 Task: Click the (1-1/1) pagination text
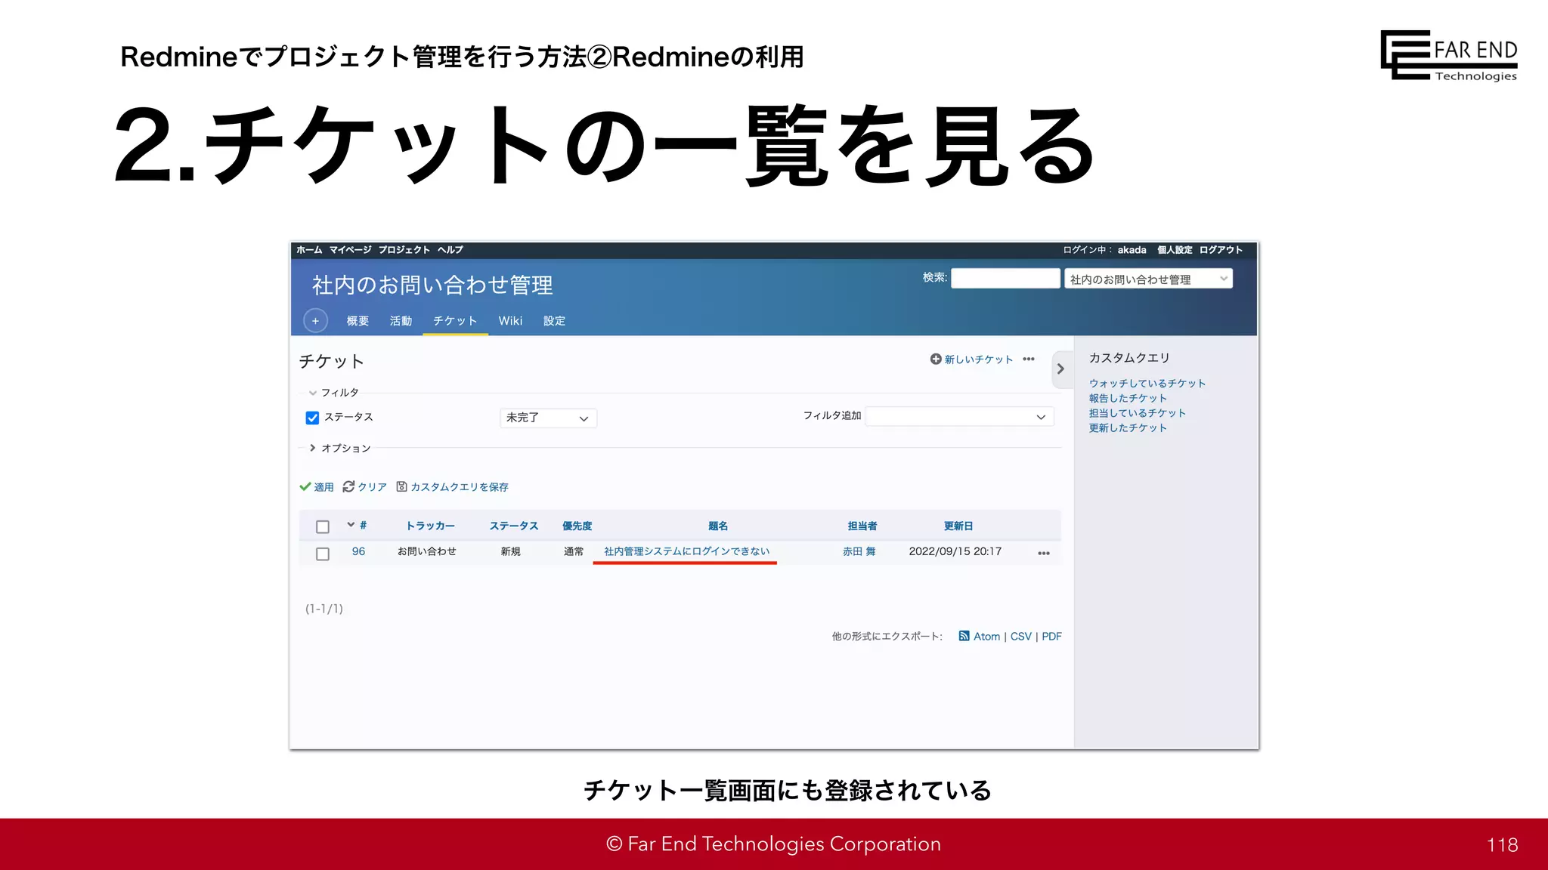point(324,609)
